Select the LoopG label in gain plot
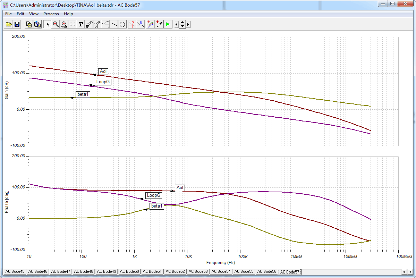The image size is (416, 278). pos(103,82)
